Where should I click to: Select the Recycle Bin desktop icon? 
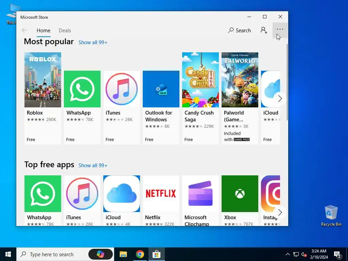(331, 216)
